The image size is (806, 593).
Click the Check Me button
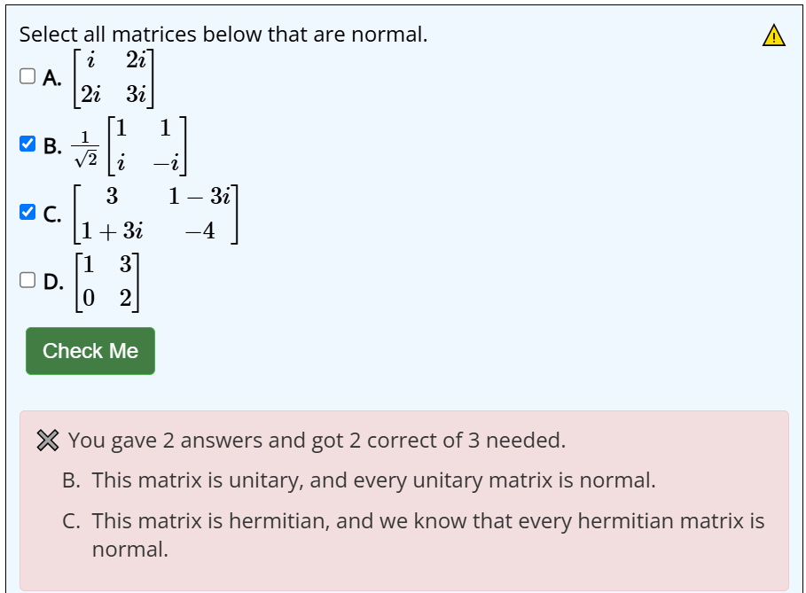pos(90,351)
